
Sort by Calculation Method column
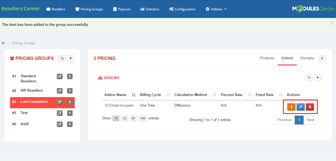195,95
